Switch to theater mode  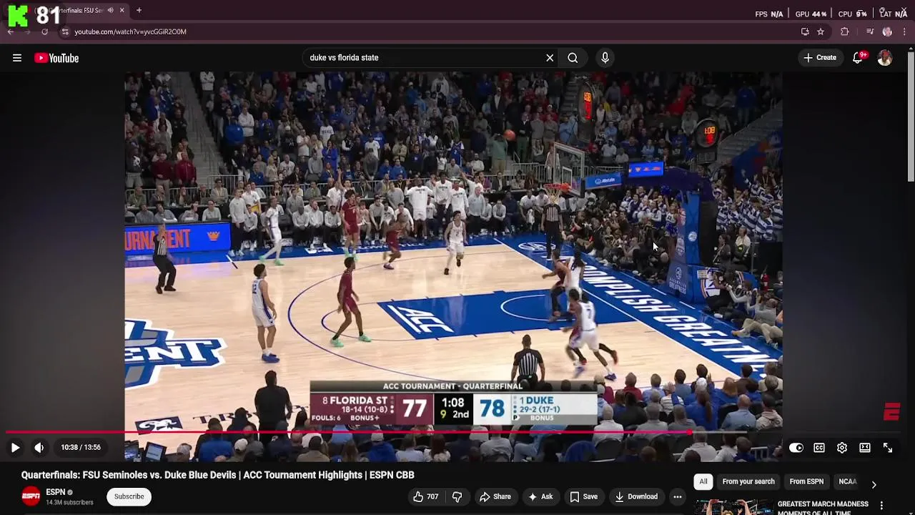click(865, 448)
